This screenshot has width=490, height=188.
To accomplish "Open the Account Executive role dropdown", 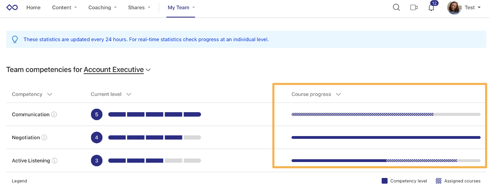I will tap(117, 70).
